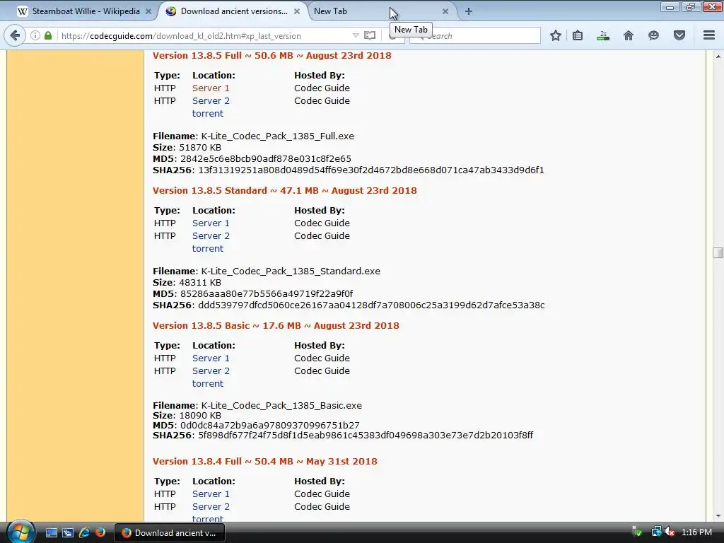Open torrent link for 13.8.5 Standard
Screen dimensions: 724x543
pos(207,248)
